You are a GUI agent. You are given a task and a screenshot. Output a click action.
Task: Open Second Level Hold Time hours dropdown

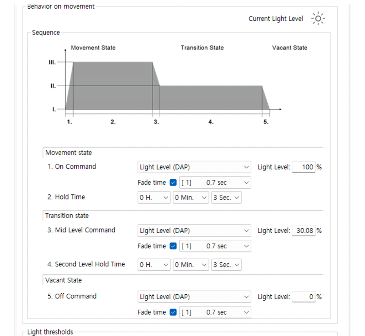tap(154, 265)
